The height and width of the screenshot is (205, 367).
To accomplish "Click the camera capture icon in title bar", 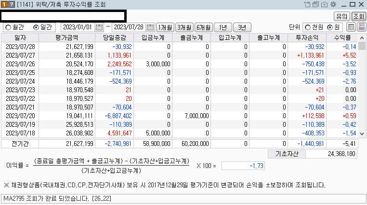I will click(x=325, y=4).
